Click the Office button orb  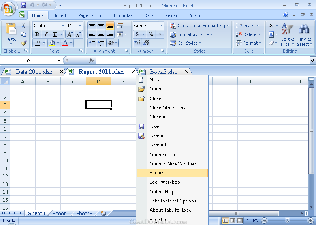point(8,9)
